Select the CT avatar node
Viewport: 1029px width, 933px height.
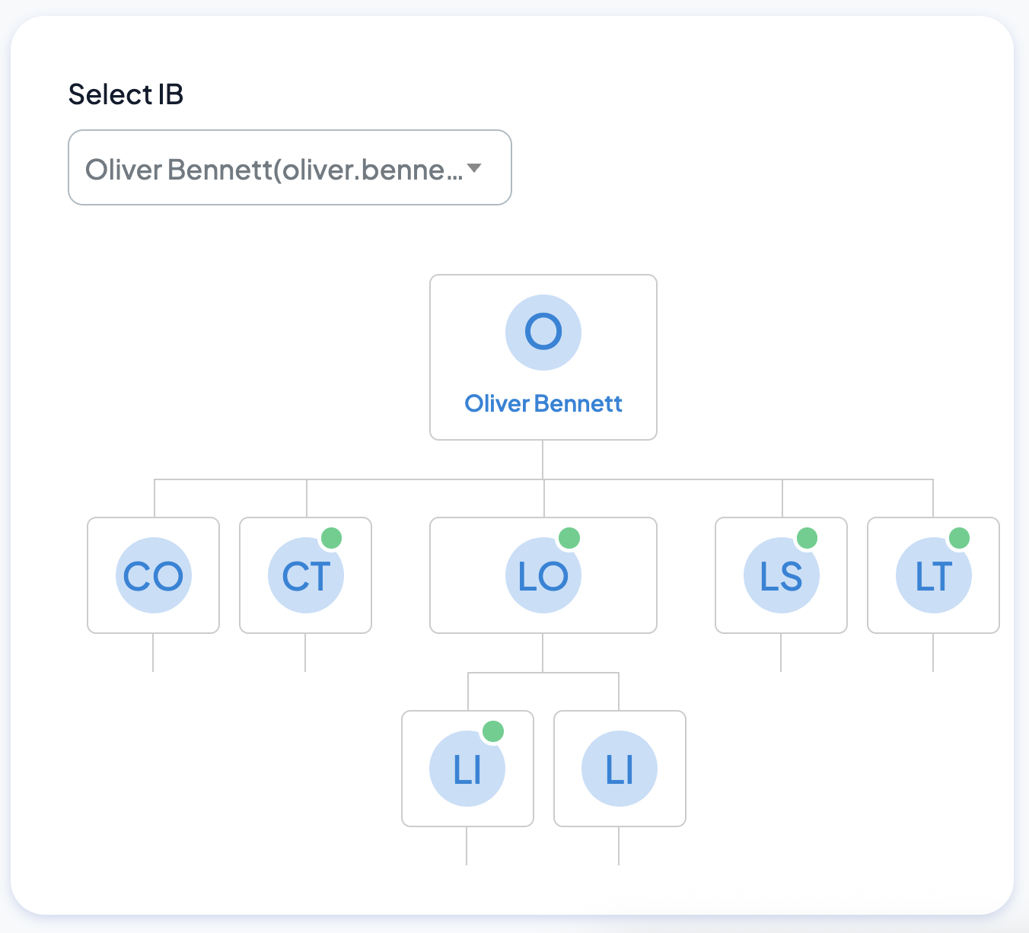coord(306,575)
